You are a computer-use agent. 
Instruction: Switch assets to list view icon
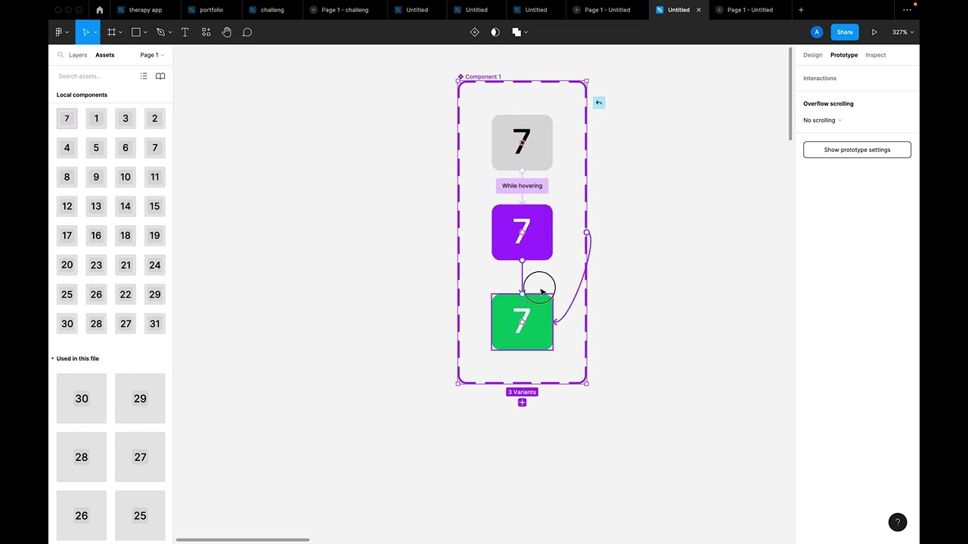coord(144,76)
